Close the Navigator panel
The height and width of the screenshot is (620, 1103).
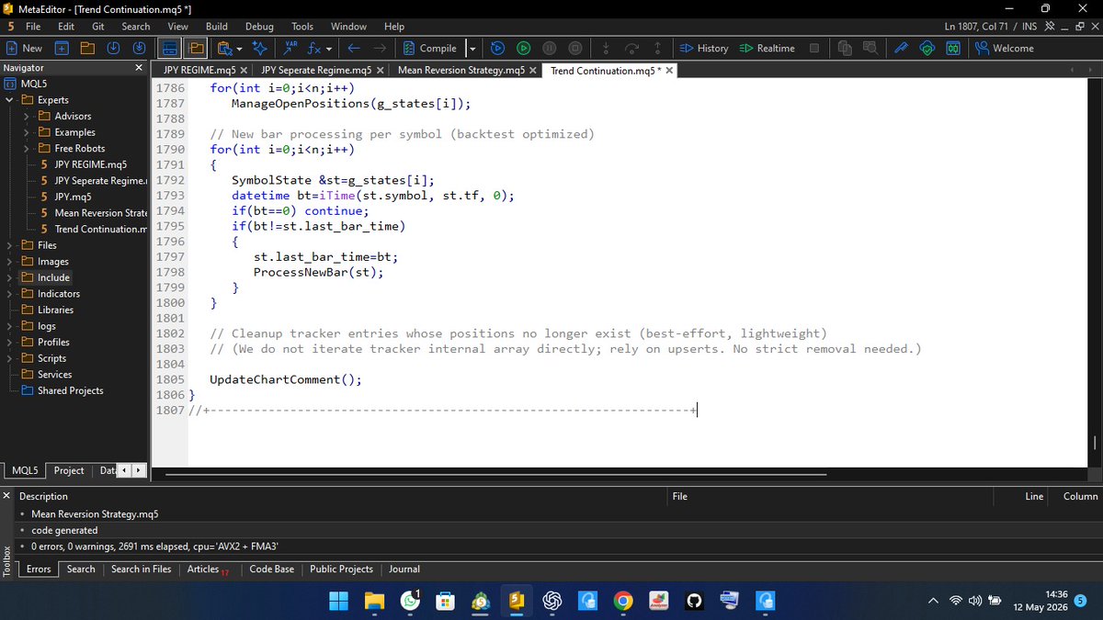(140, 68)
